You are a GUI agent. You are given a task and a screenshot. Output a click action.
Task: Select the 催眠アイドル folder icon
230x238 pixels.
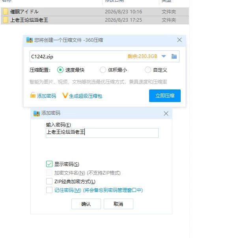coord(6,11)
